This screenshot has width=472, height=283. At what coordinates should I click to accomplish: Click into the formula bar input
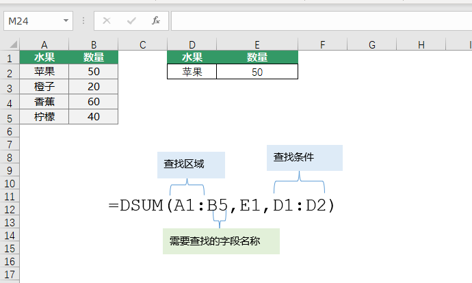pos(322,21)
